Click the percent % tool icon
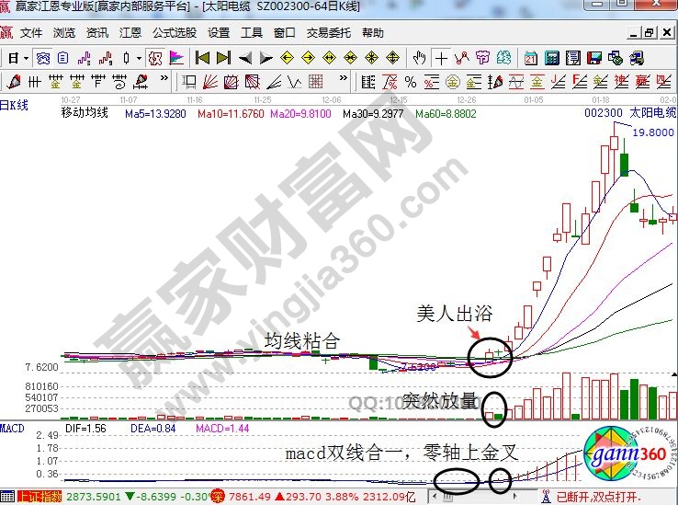Viewport: 678px width, 505px height. (x=411, y=82)
